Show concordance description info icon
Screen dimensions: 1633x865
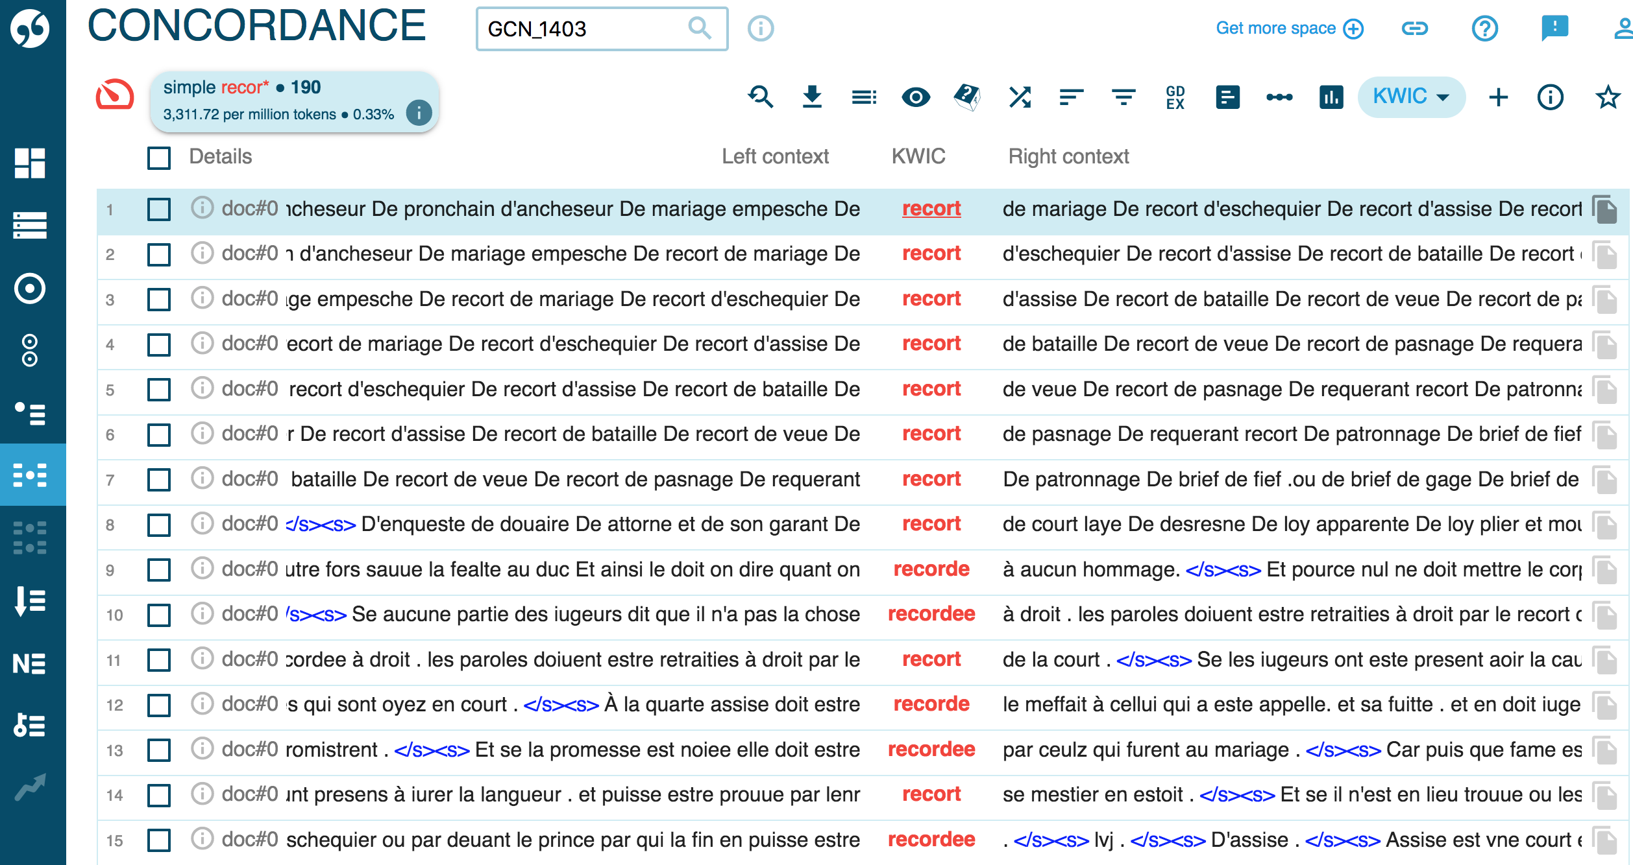tap(1551, 97)
